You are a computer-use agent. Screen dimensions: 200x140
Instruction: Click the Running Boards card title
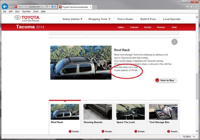click(93, 122)
